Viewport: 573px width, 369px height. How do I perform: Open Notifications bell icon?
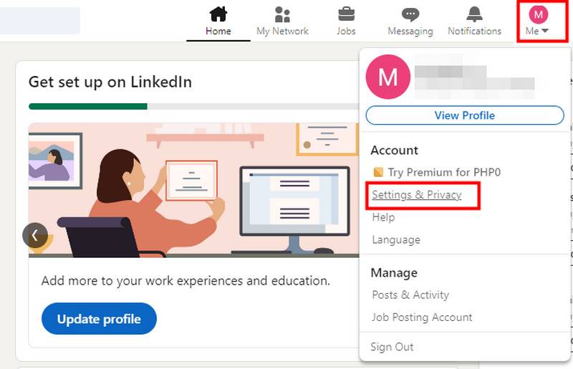[x=474, y=14]
